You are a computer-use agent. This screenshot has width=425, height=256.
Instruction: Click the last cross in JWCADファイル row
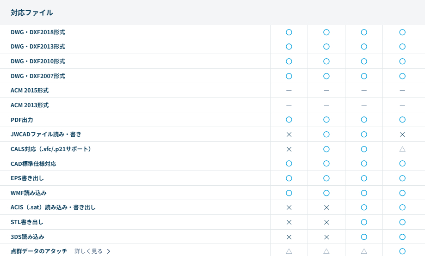[x=402, y=134]
